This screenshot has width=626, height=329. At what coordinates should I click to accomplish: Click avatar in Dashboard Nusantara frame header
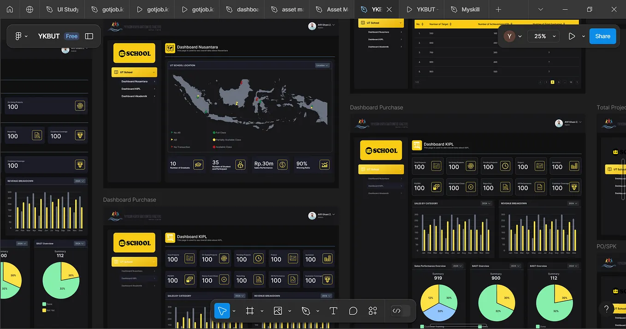(x=312, y=26)
